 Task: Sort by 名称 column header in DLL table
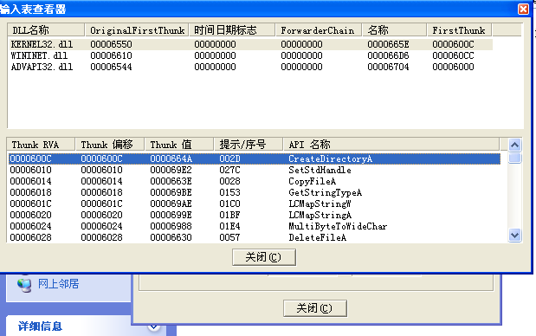coord(395,30)
